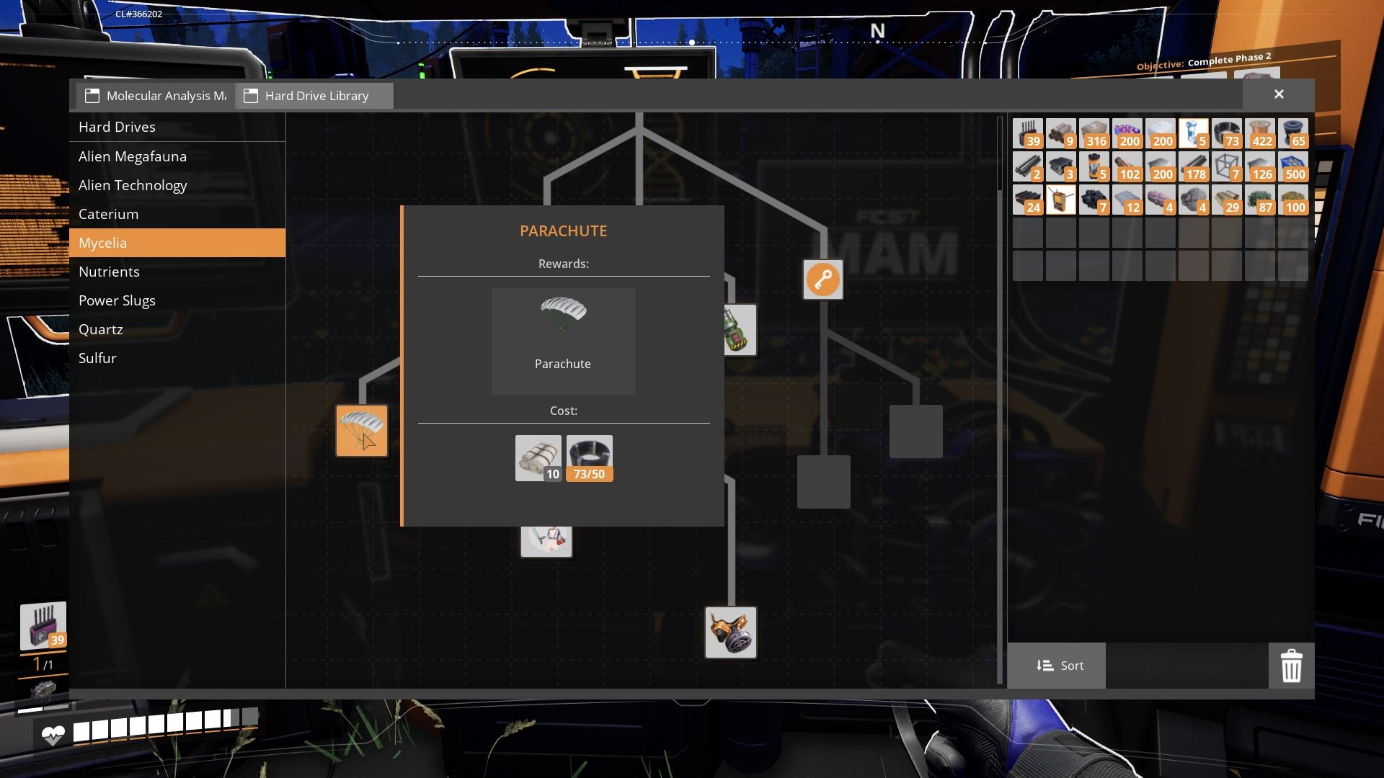
Task: Select the gas mask item icon
Action: click(x=730, y=632)
